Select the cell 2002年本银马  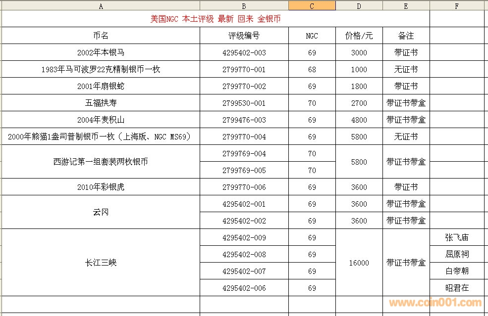click(x=101, y=52)
